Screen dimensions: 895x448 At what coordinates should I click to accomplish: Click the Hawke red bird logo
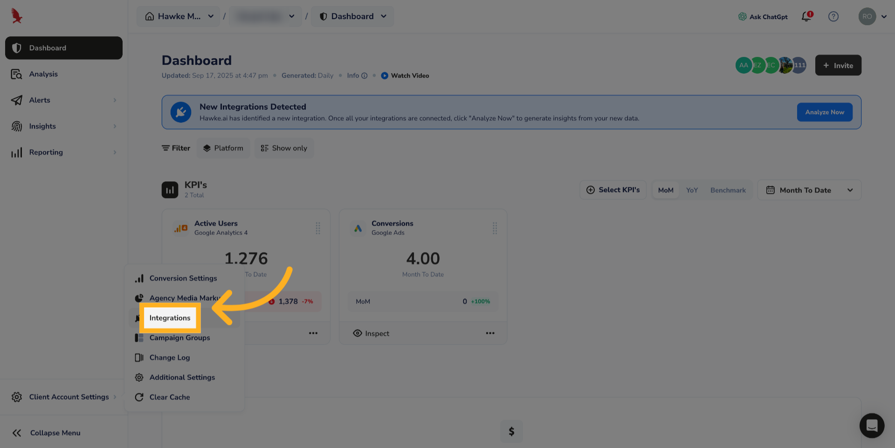(x=17, y=16)
